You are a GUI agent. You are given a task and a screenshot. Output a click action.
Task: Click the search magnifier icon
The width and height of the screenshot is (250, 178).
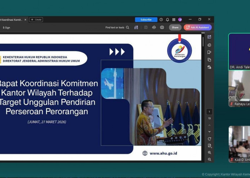point(127,27)
